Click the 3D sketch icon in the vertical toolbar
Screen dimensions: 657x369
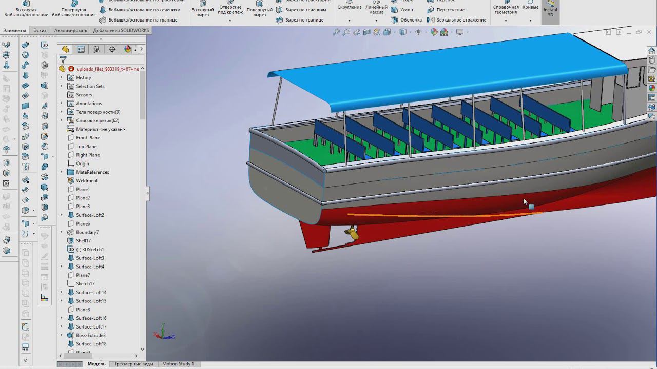pos(45,45)
